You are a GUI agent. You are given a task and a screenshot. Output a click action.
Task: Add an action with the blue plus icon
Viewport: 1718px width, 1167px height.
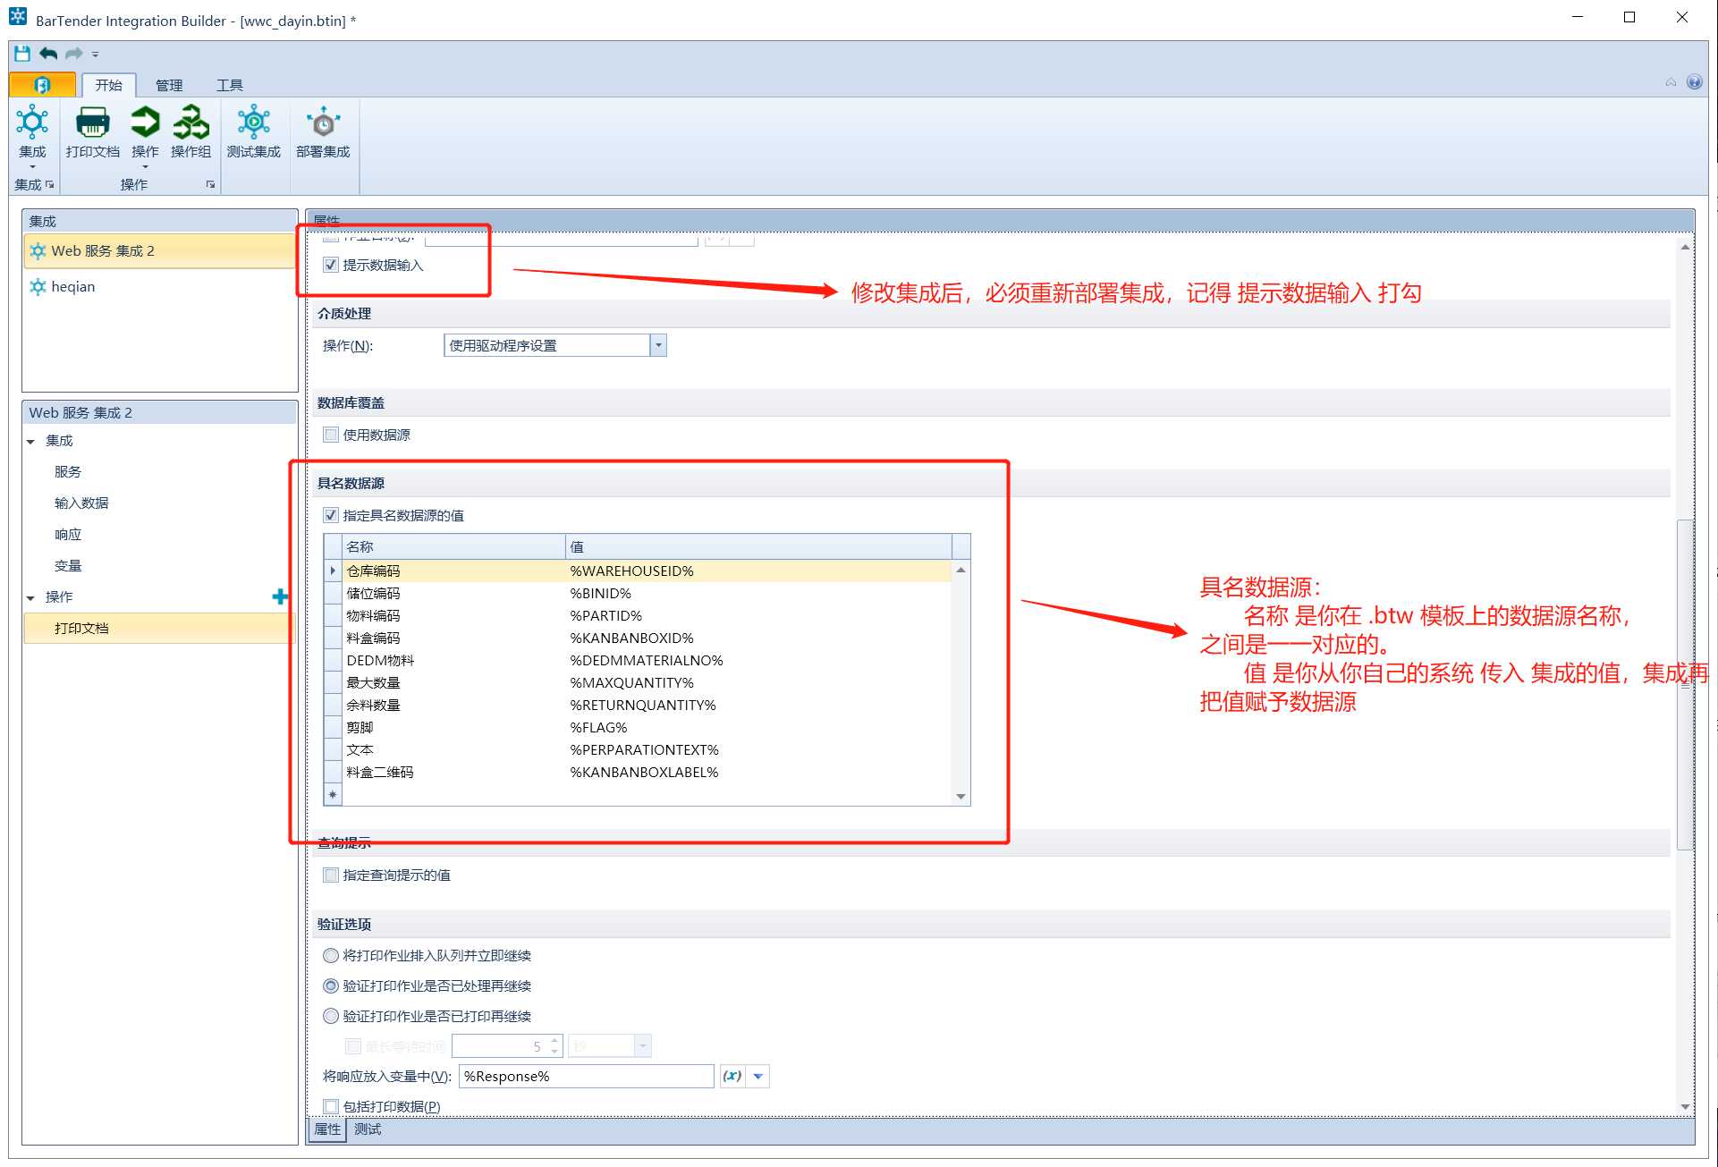(280, 596)
